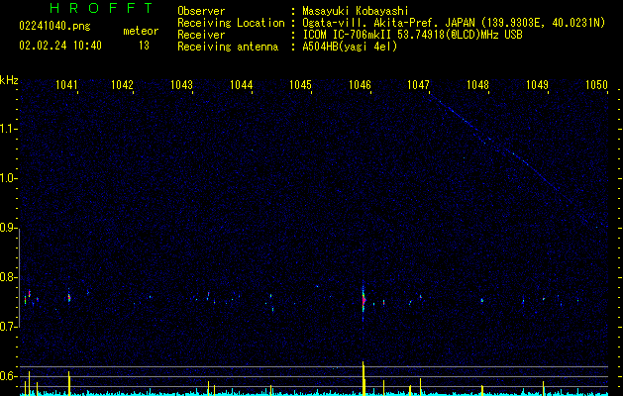Click the antenna A504HB(yagi 4el) text
The width and height of the screenshot is (623, 396).
(350, 47)
